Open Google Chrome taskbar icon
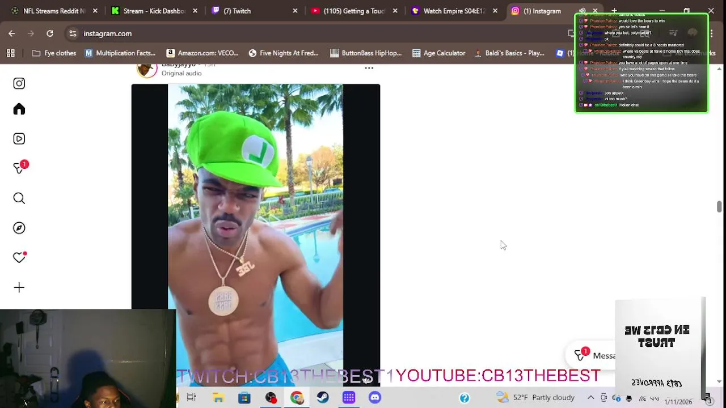The width and height of the screenshot is (726, 408). (297, 397)
